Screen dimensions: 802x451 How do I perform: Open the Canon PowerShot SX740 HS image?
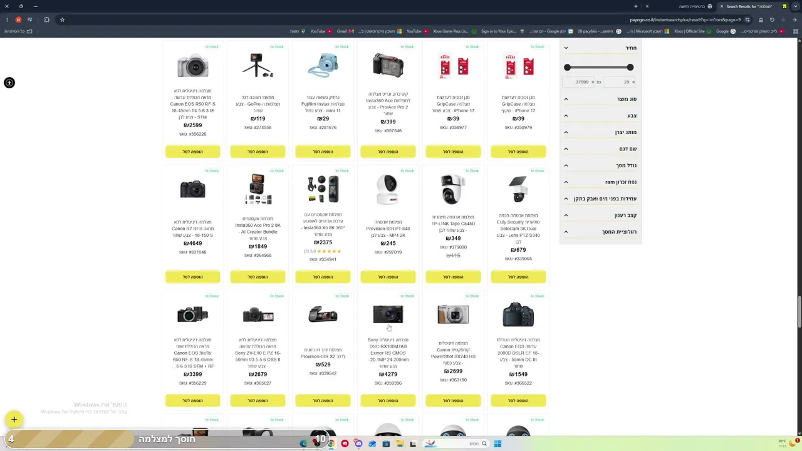453,314
